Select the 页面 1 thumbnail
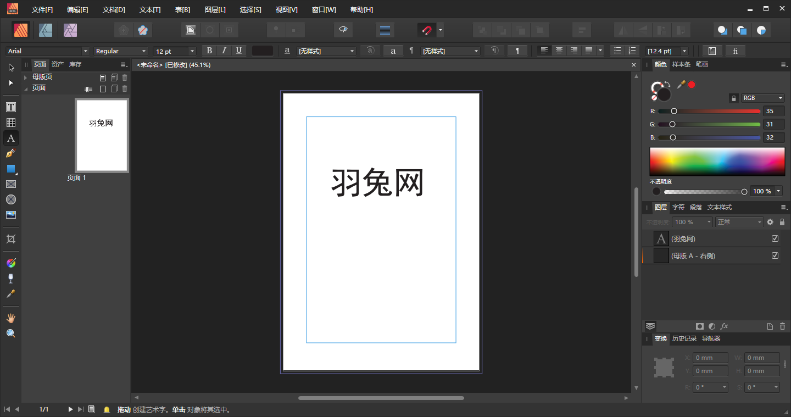Viewport: 791px width, 417px height. tap(102, 135)
